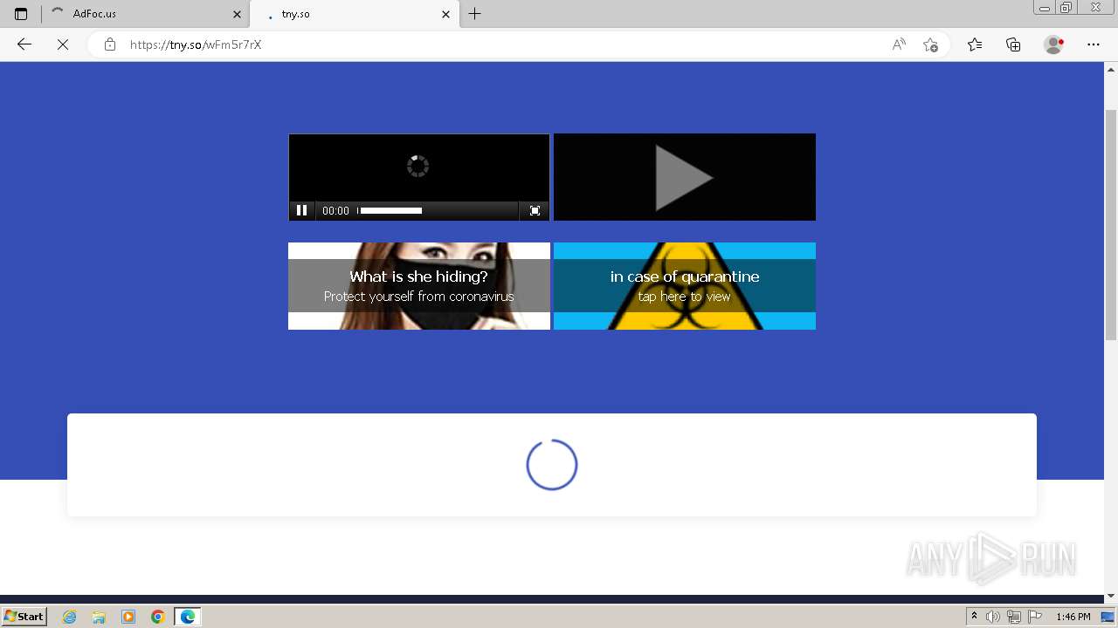Stop loading the page
The height and width of the screenshot is (628, 1118).
63,44
